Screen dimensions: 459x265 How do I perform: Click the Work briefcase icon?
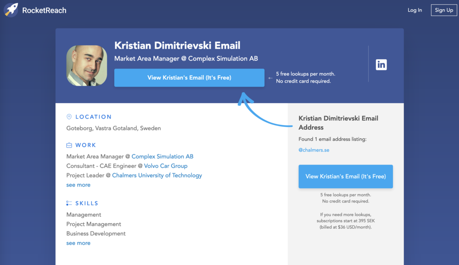(69, 145)
